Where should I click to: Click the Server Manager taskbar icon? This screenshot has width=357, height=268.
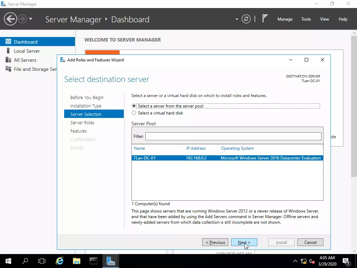[x=111, y=261]
